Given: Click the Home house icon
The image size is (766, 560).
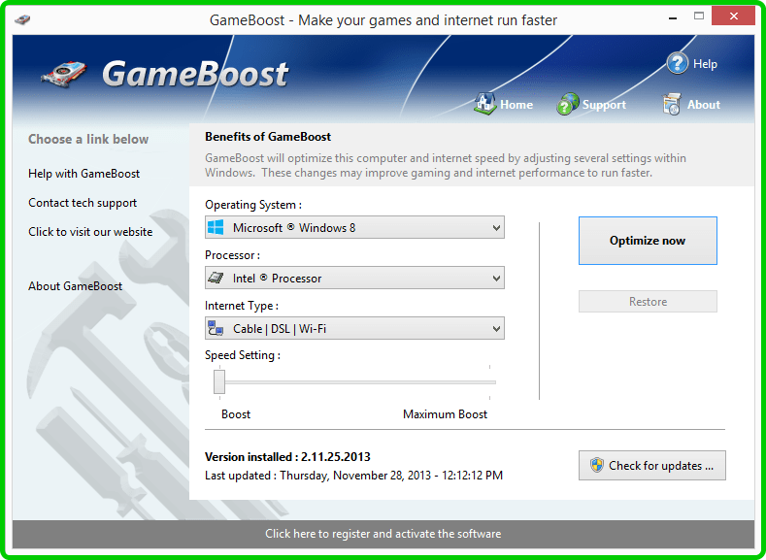Looking at the screenshot, I should pyautogui.click(x=485, y=104).
